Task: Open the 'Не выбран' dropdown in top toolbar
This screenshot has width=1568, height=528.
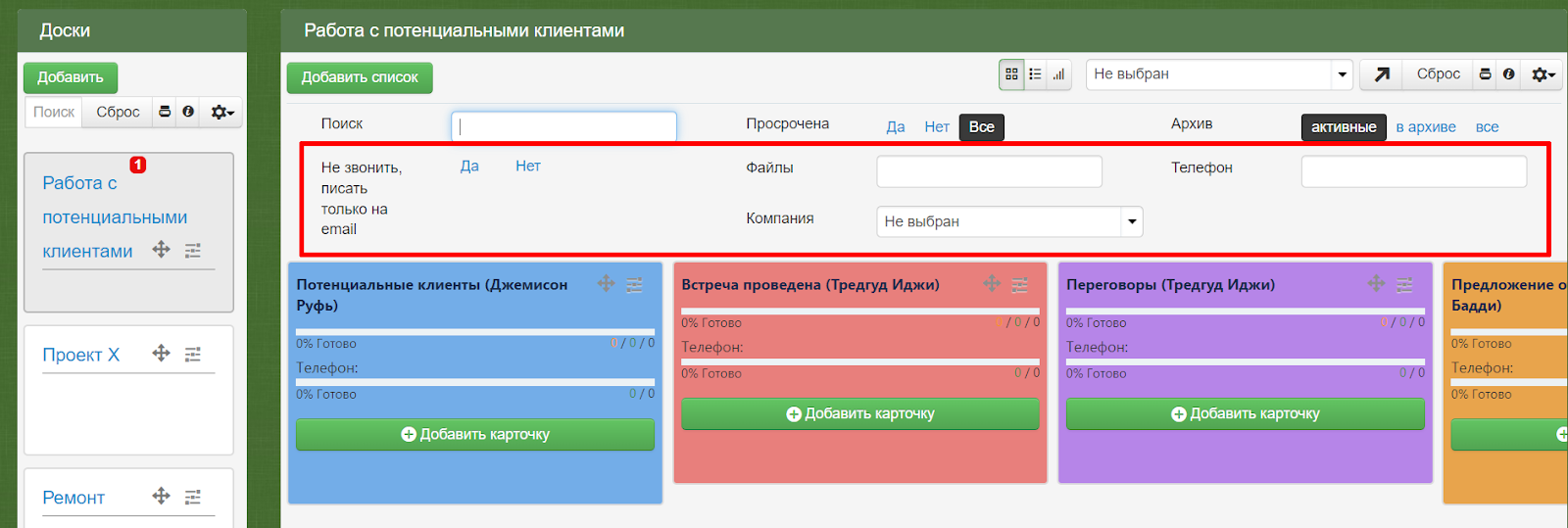Action: coord(1219,74)
